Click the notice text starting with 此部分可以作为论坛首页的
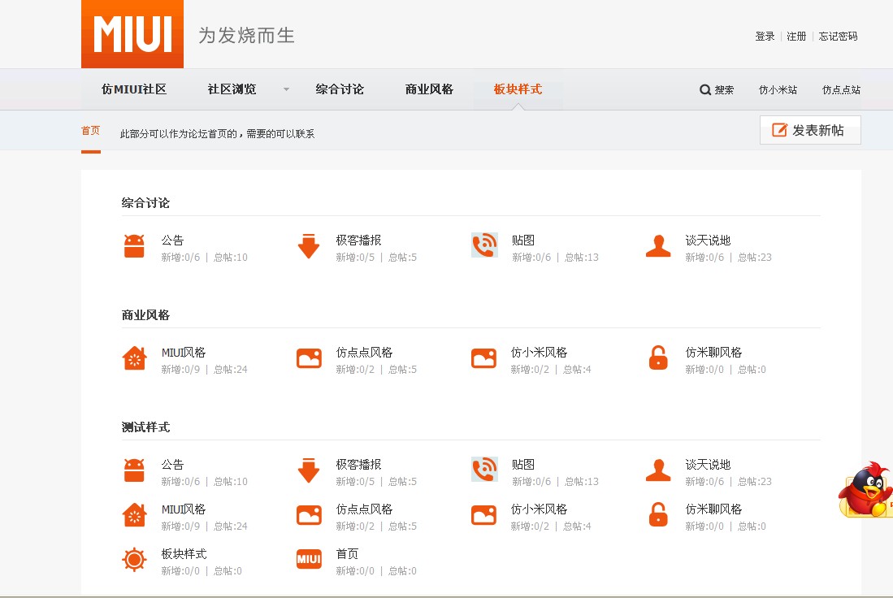The image size is (893, 598). click(217, 134)
